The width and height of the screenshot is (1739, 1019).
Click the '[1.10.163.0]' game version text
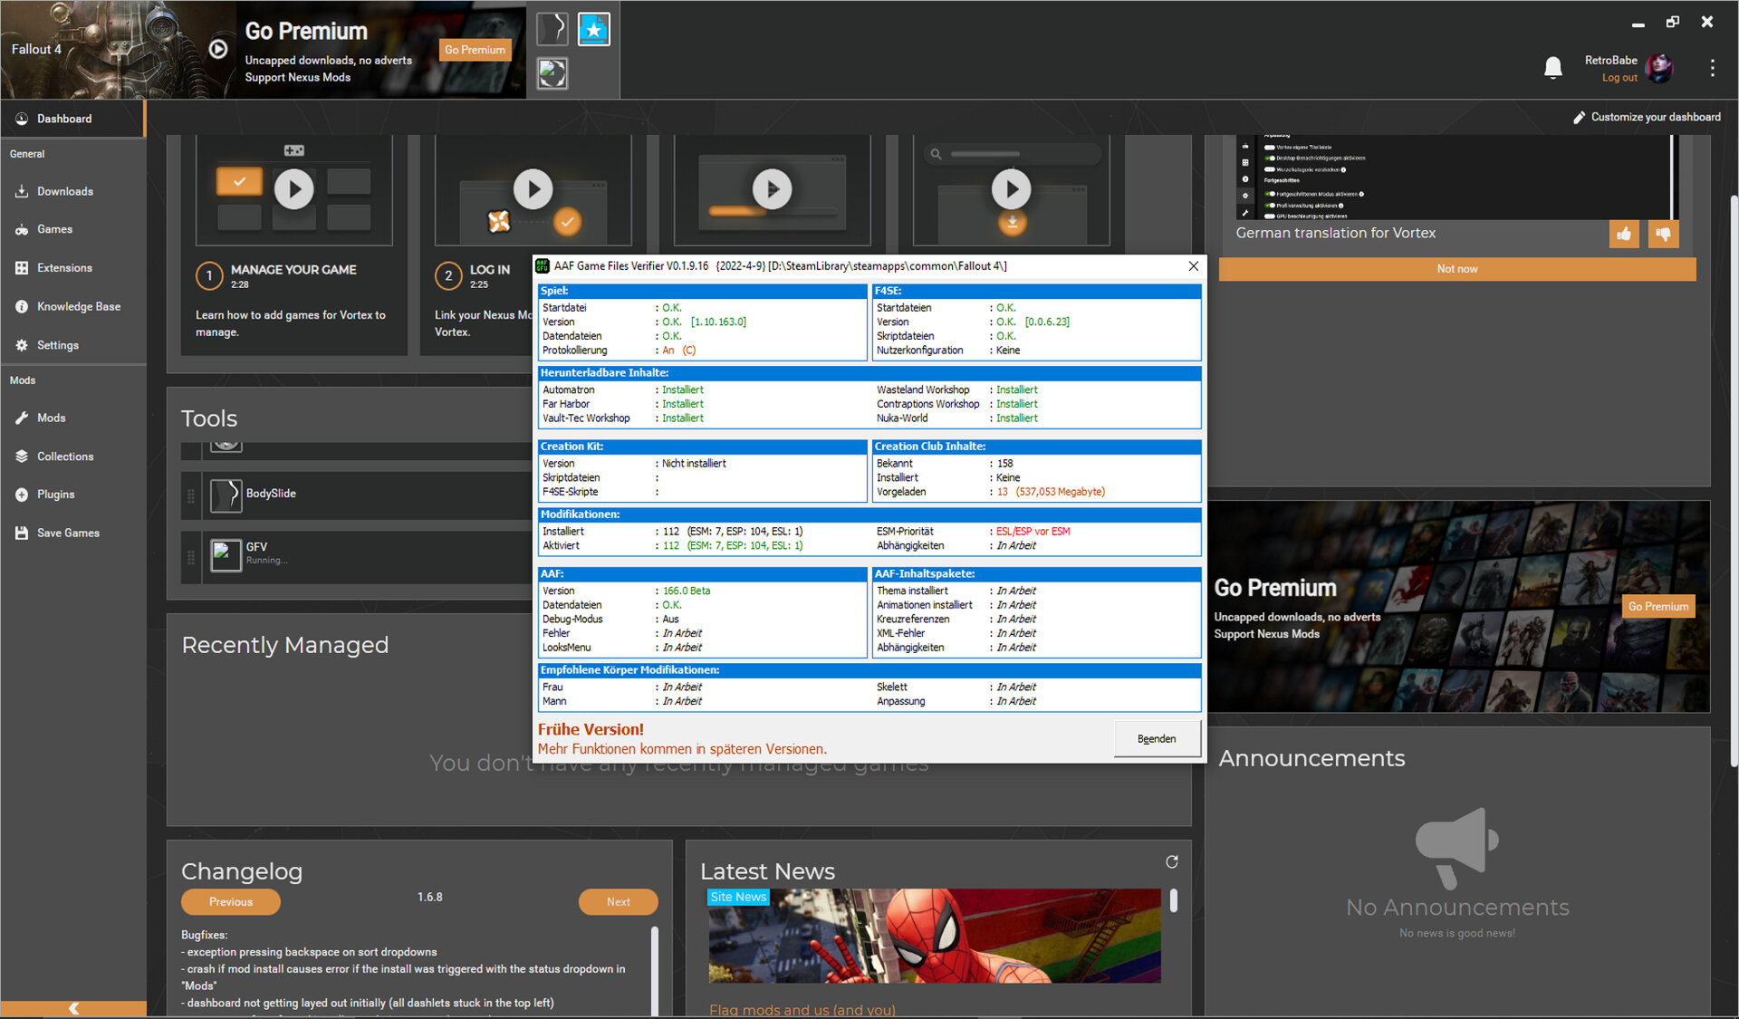click(x=718, y=322)
